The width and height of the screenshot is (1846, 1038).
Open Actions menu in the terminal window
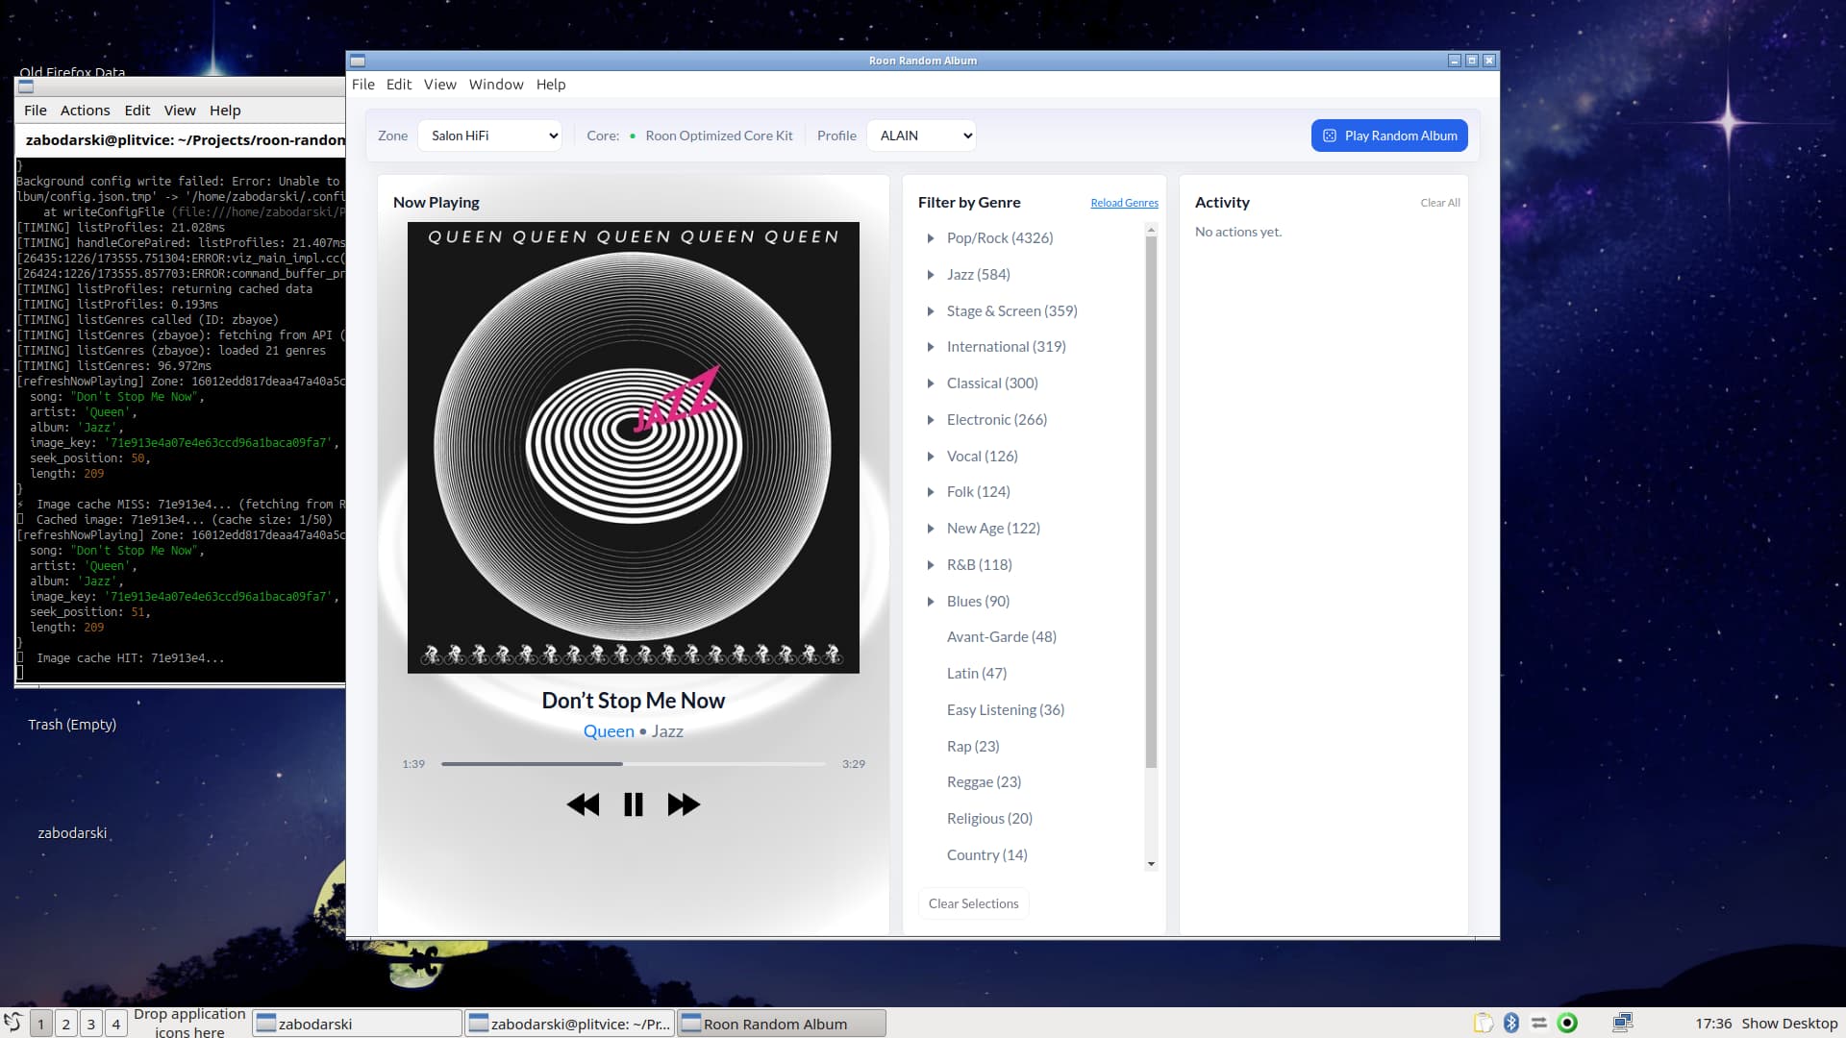coord(86,111)
